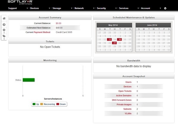
Task: Open the Private Images link
Action: point(124,105)
